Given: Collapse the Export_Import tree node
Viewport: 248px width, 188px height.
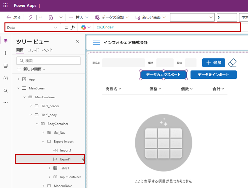Looking at the screenshot, I should click(x=43, y=142).
